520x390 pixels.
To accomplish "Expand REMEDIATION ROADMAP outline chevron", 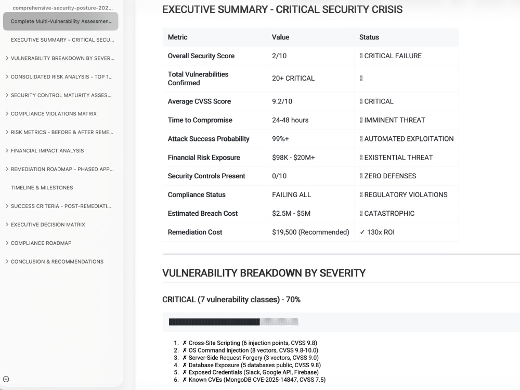I will click(7, 169).
